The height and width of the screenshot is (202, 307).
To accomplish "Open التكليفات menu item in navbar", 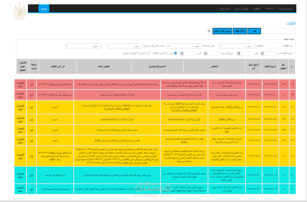I will (x=257, y=9).
